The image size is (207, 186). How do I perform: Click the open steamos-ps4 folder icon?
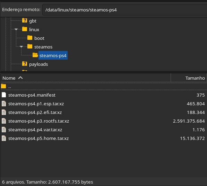click(x=35, y=55)
